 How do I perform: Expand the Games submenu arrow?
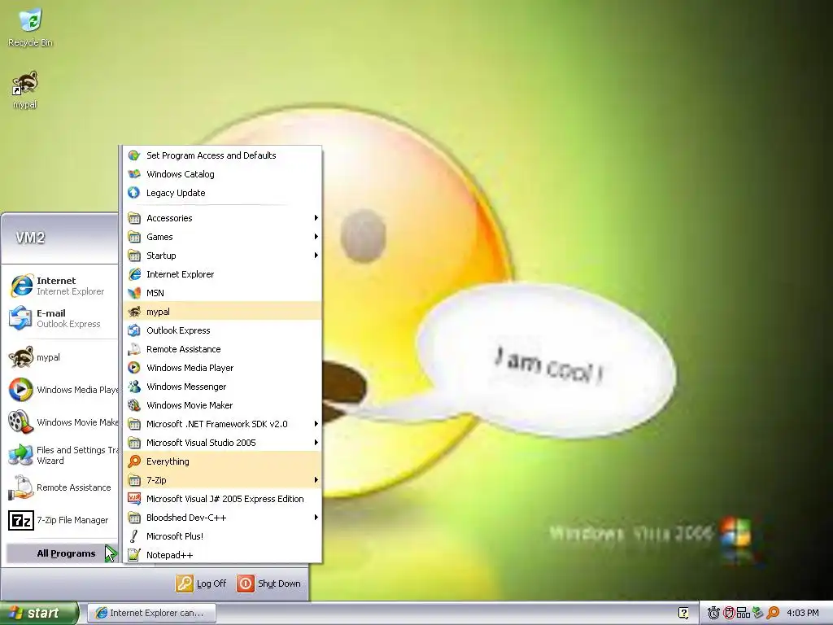(x=316, y=237)
